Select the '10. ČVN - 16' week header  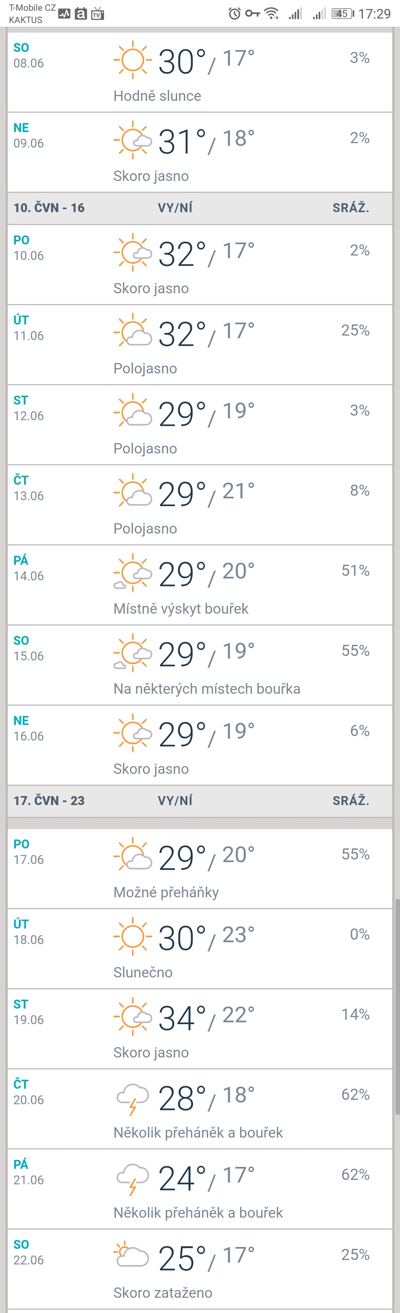pos(49,208)
